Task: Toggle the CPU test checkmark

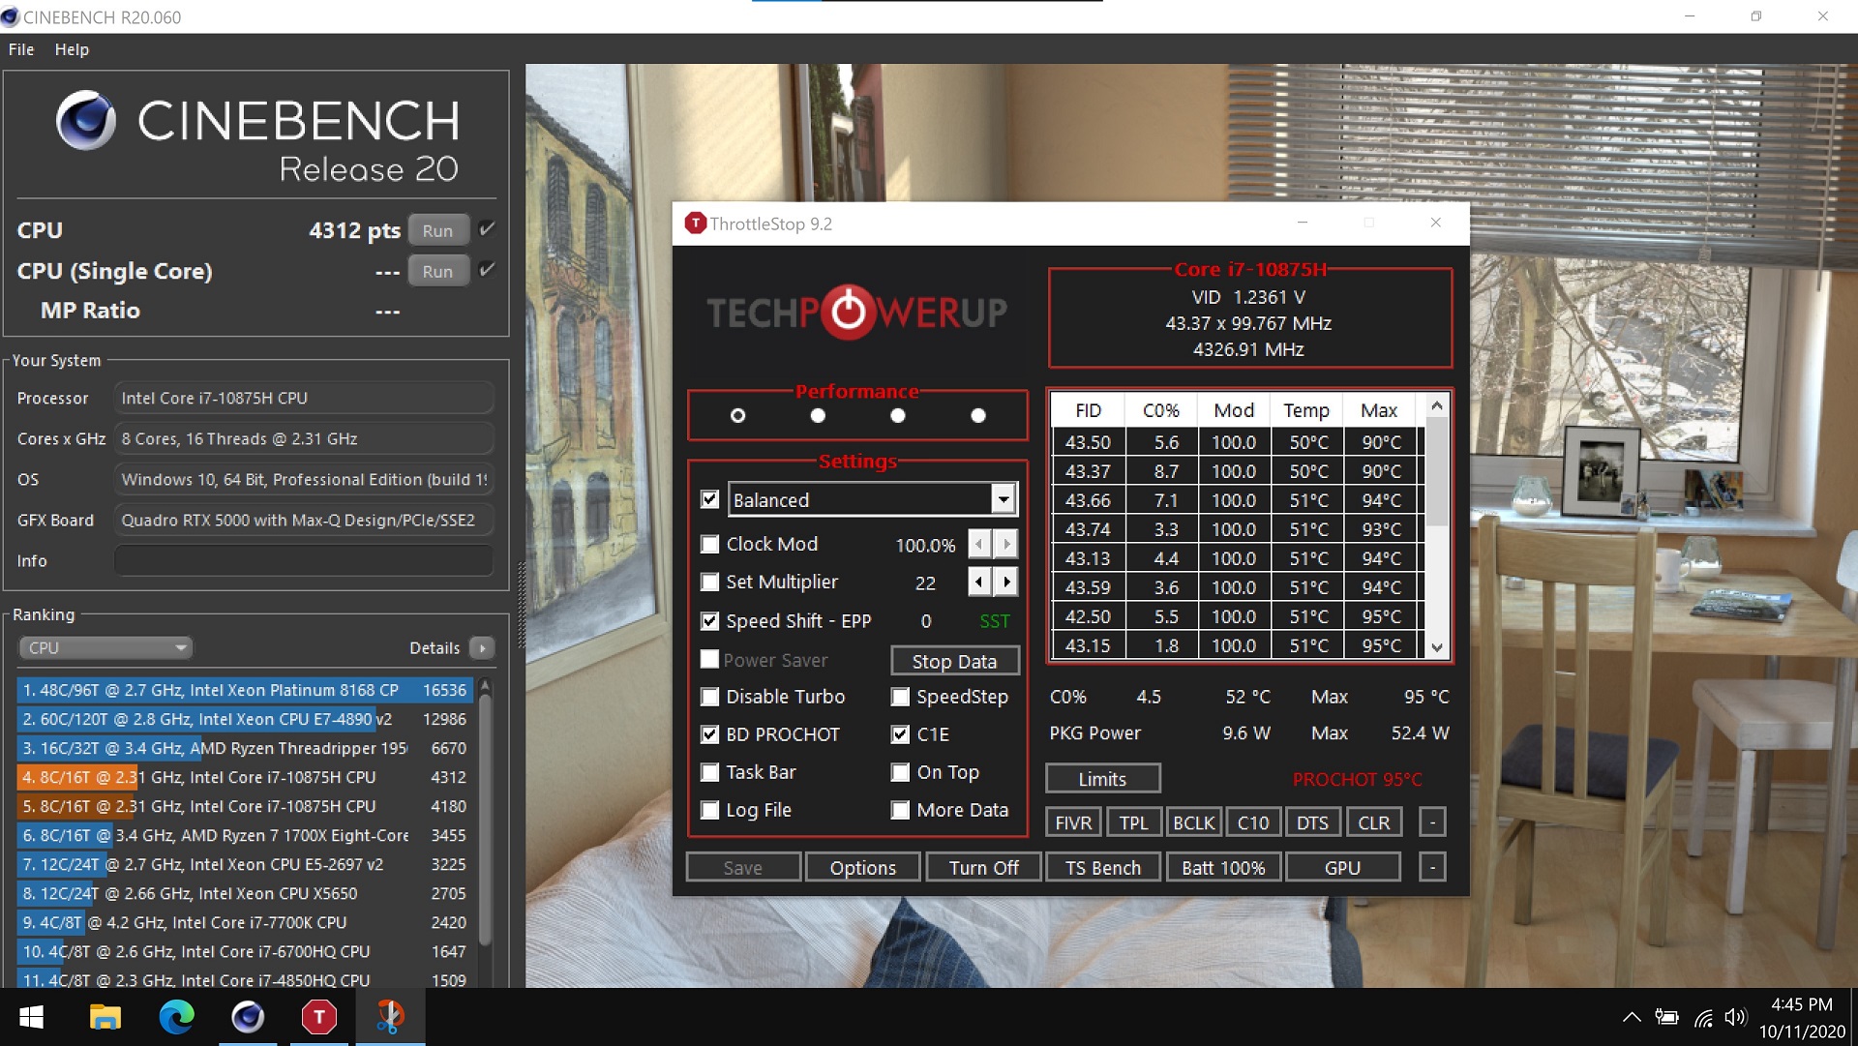Action: [488, 229]
